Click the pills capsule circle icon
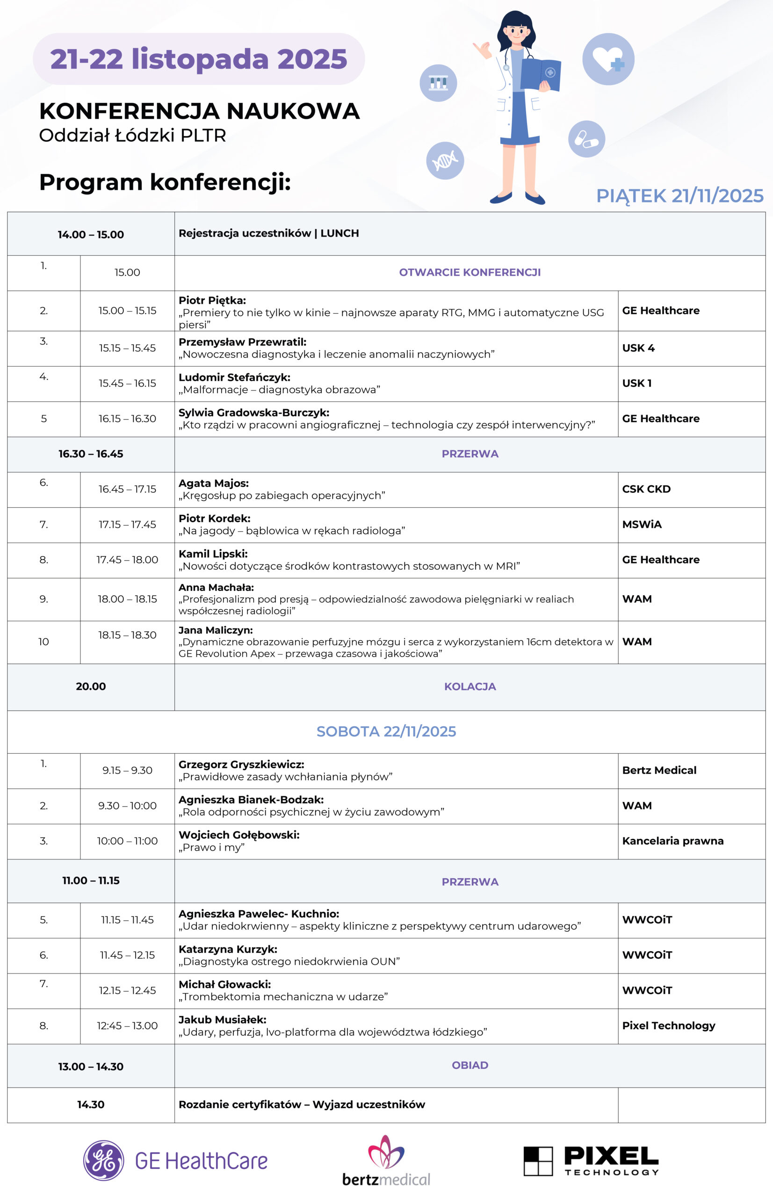 586,139
